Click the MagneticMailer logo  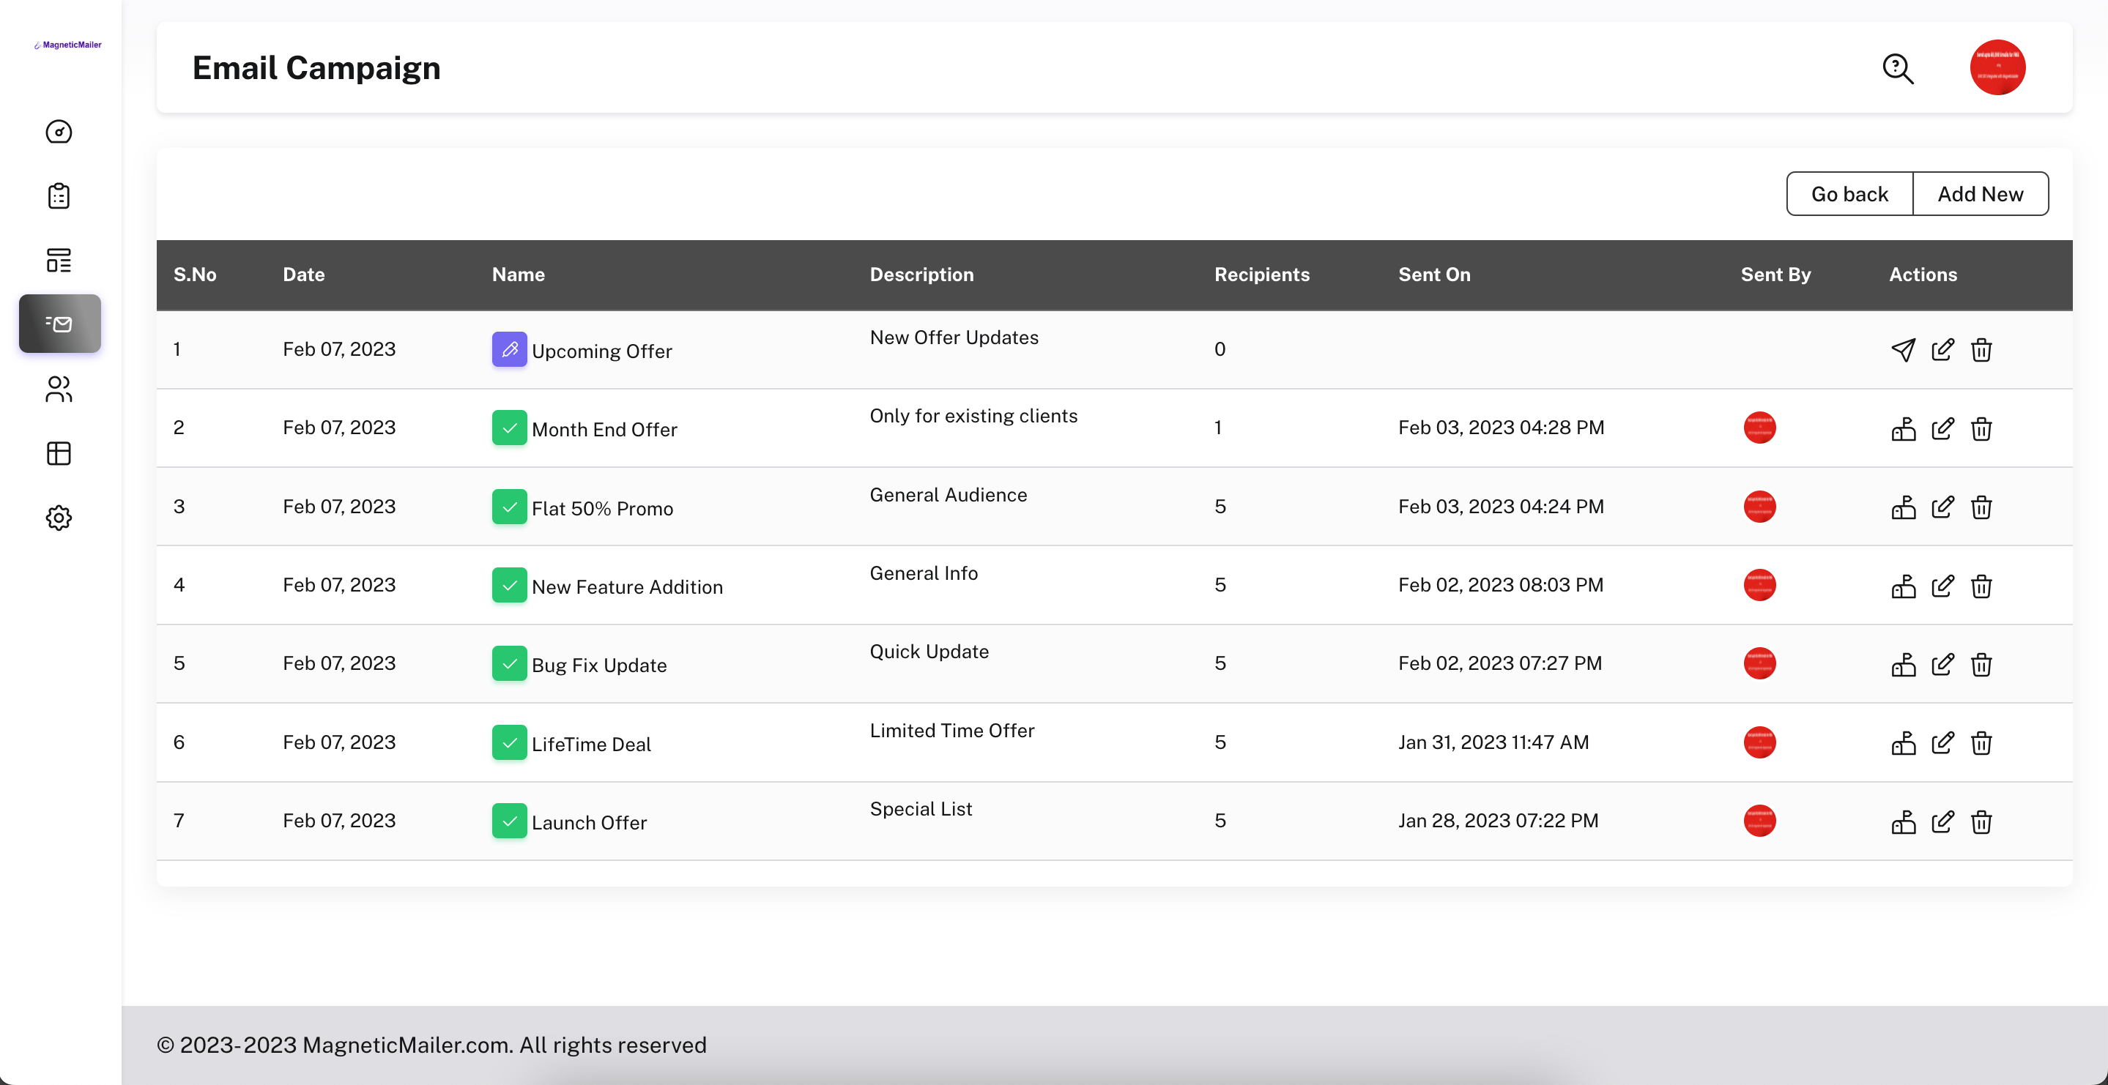click(x=68, y=45)
